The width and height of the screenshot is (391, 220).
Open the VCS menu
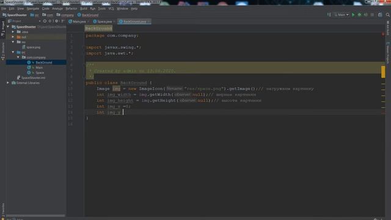pyautogui.click(x=111, y=9)
